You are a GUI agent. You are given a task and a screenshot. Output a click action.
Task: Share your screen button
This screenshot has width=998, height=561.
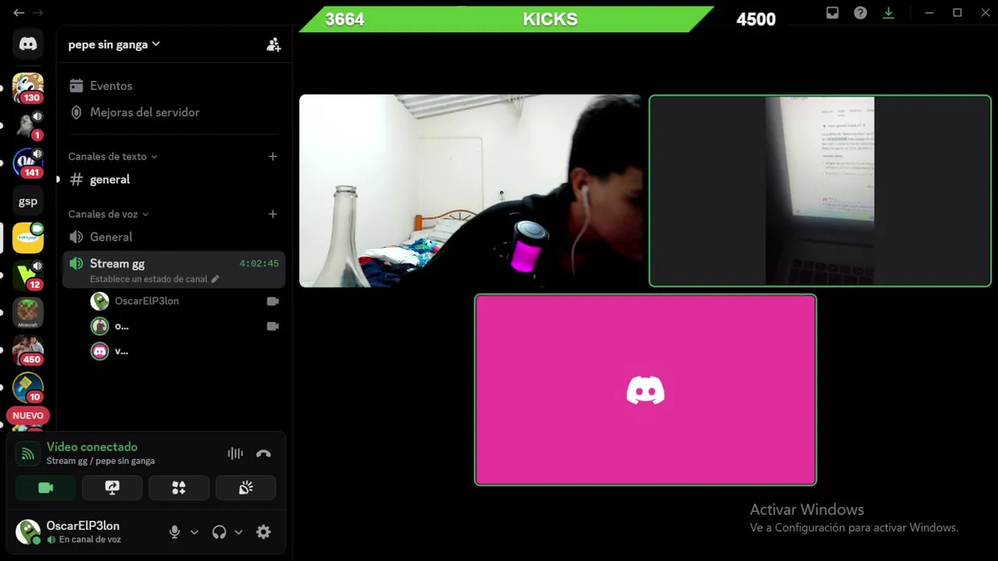[x=112, y=488]
